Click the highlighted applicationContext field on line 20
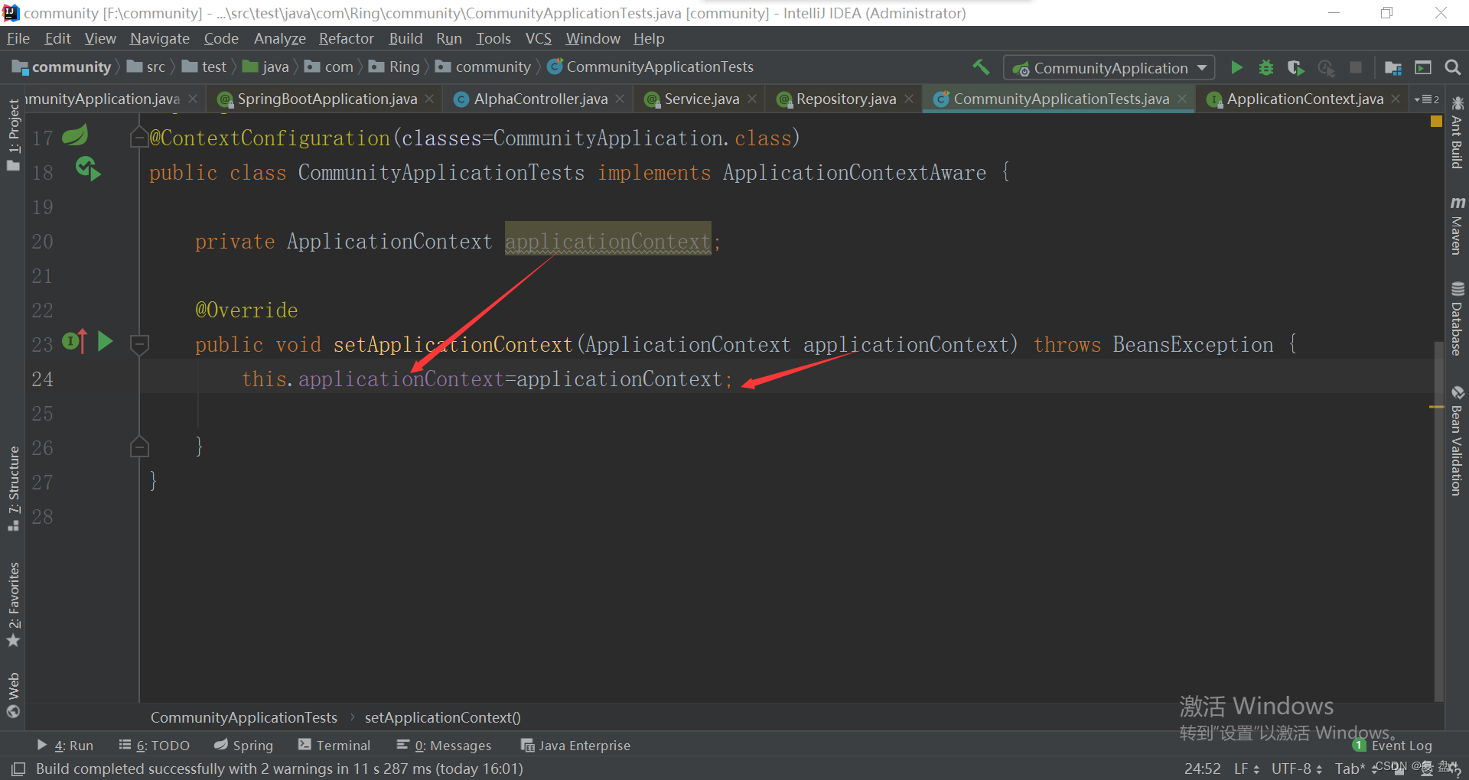 coord(607,241)
